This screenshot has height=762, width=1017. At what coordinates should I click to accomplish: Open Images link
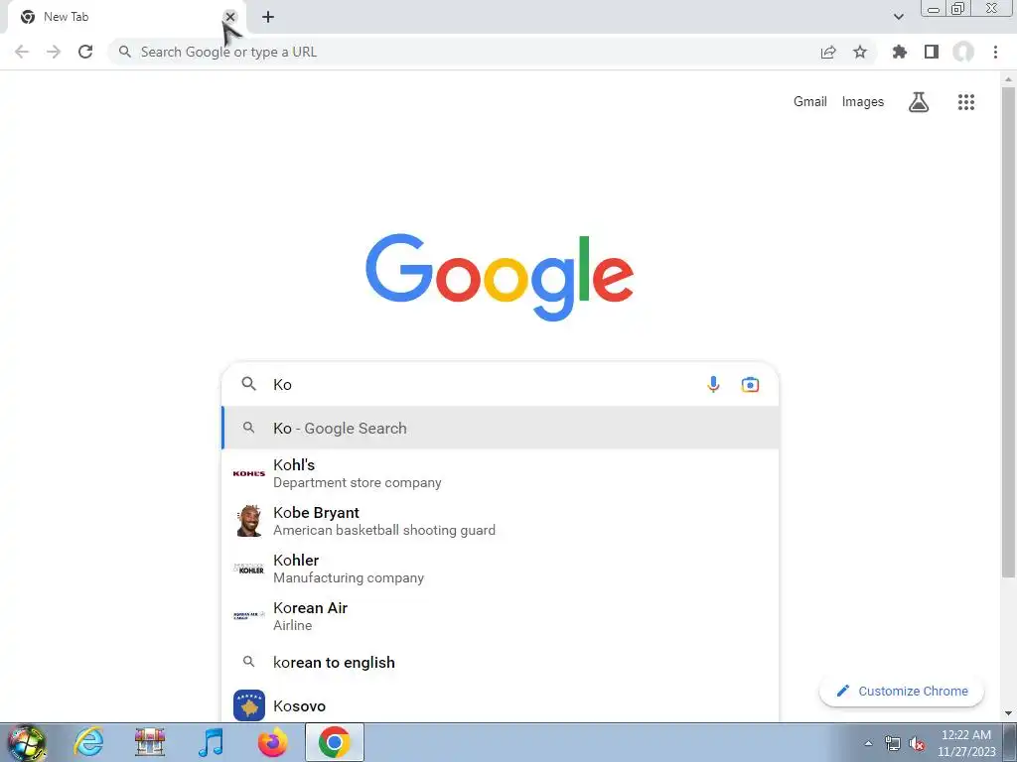(863, 102)
